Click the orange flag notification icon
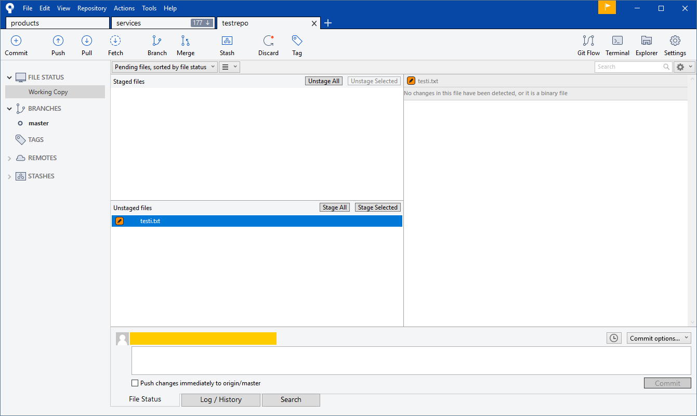697x416 pixels. pyautogui.click(x=607, y=7)
